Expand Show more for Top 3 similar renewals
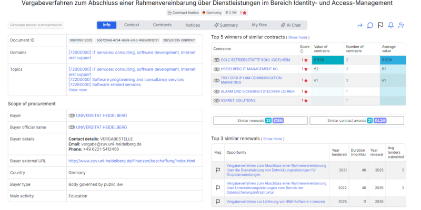This screenshot has height=210, width=421. click(273, 139)
